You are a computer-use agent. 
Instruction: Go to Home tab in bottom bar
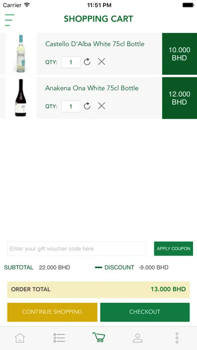[20, 338]
